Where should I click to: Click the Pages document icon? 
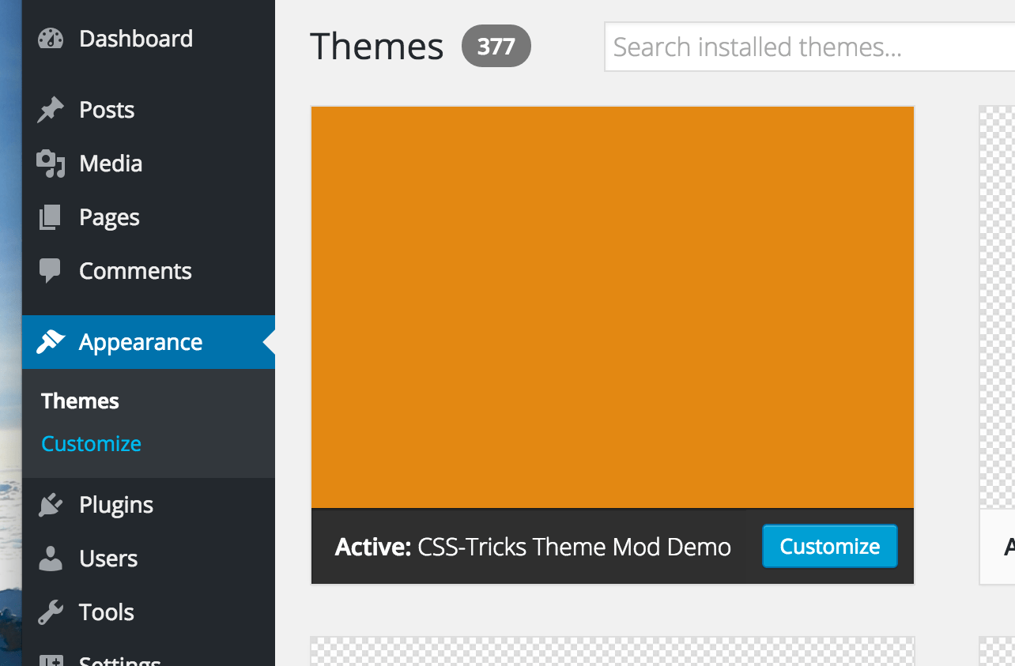pyautogui.click(x=51, y=216)
